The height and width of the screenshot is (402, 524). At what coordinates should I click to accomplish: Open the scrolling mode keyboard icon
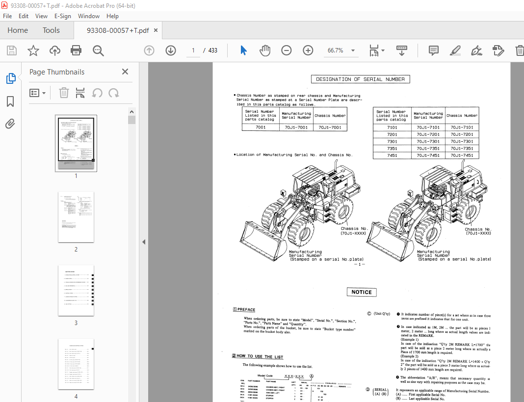tap(402, 50)
